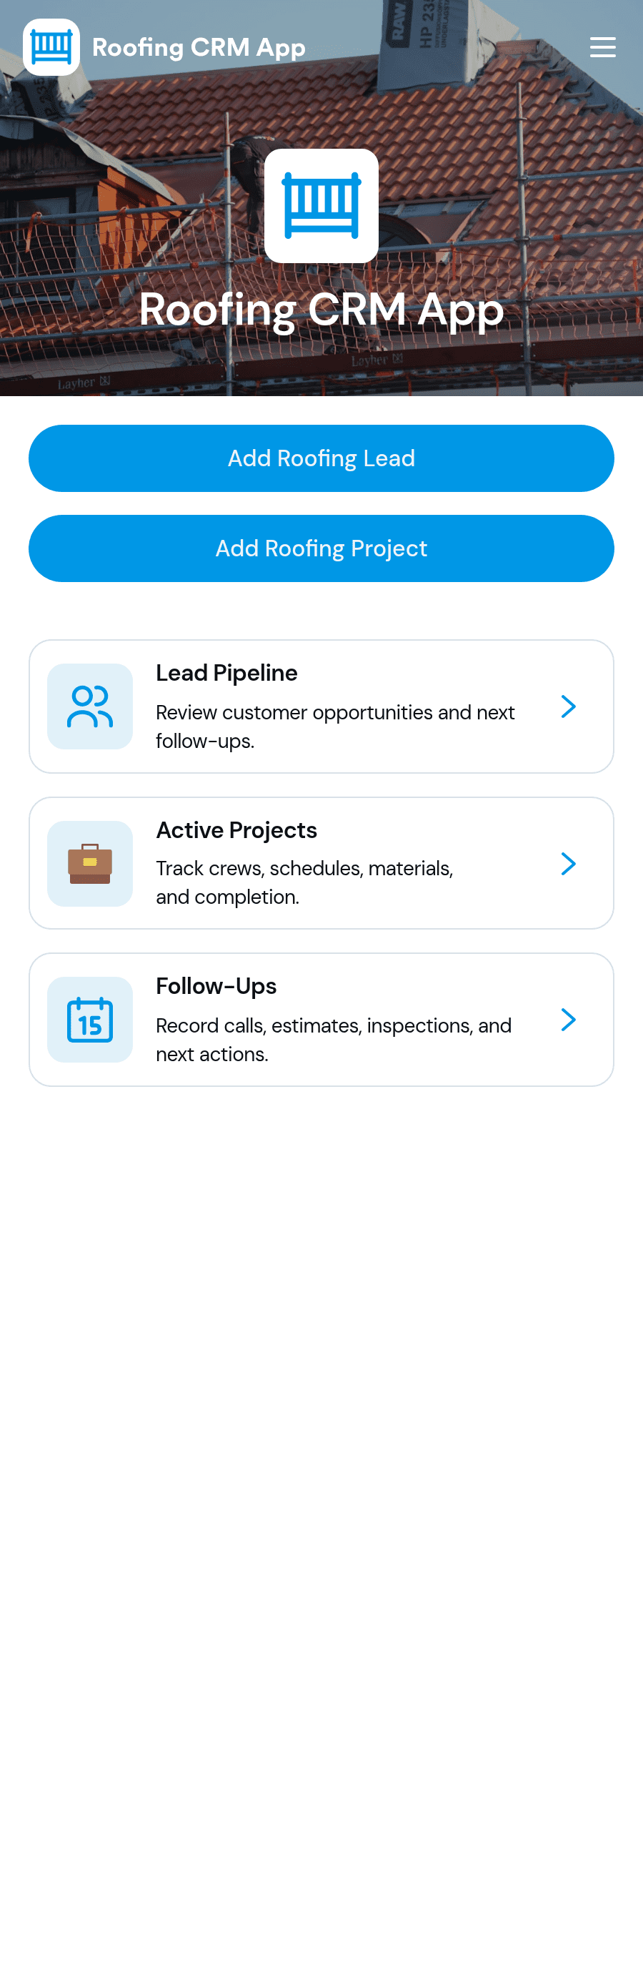This screenshot has height=1965, width=643.
Task: Expand Lead Pipeline via its chevron
Action: click(568, 706)
